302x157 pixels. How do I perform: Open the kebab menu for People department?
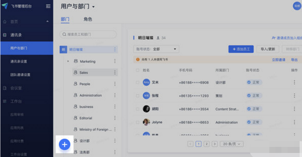coord(115,84)
